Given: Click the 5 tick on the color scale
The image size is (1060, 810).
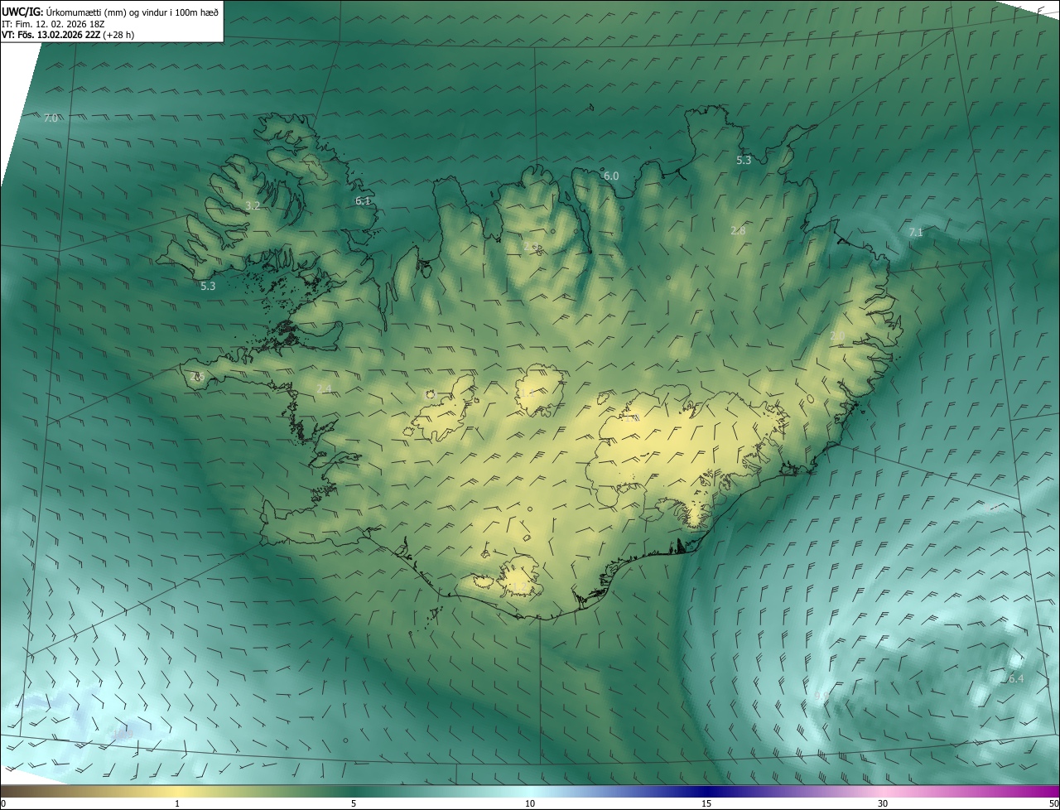Looking at the screenshot, I should (354, 803).
